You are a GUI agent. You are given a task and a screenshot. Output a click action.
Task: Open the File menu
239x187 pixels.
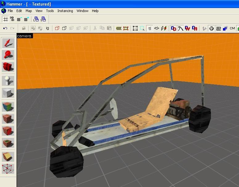(10, 11)
